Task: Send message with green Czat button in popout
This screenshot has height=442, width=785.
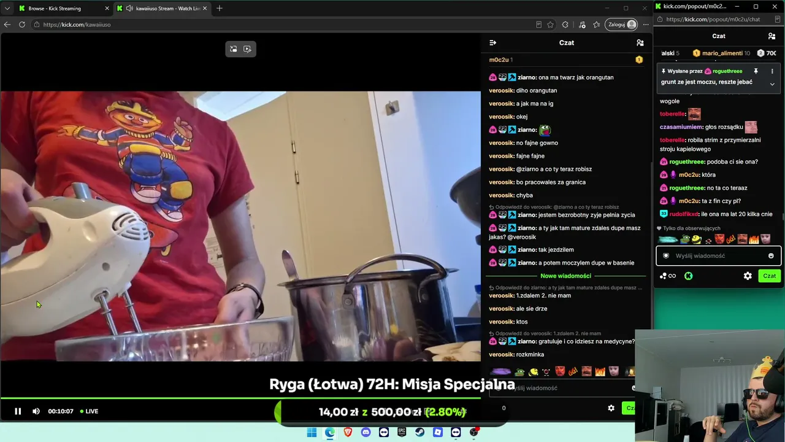Action: point(769,276)
